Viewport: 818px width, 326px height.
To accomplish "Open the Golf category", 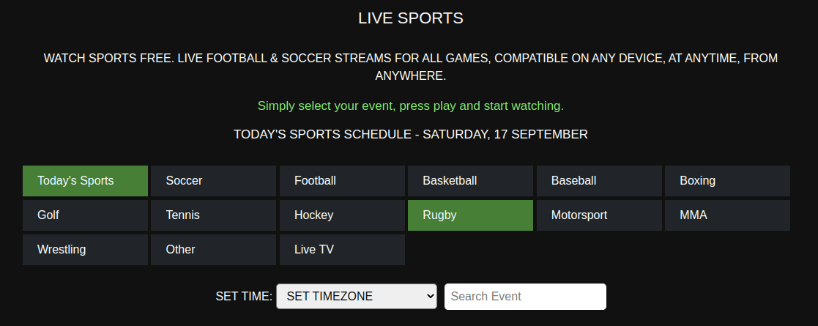I will coord(85,215).
